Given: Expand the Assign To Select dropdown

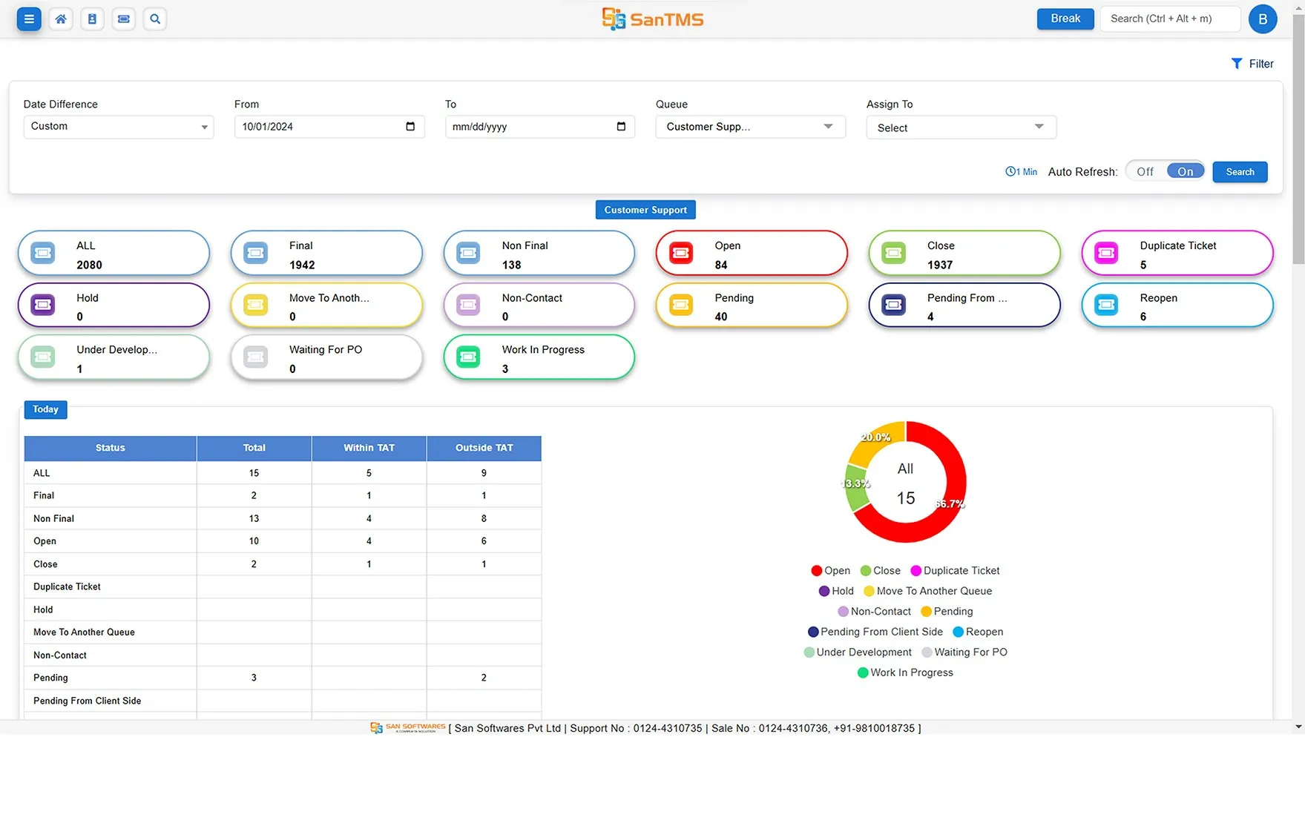Looking at the screenshot, I should point(960,127).
